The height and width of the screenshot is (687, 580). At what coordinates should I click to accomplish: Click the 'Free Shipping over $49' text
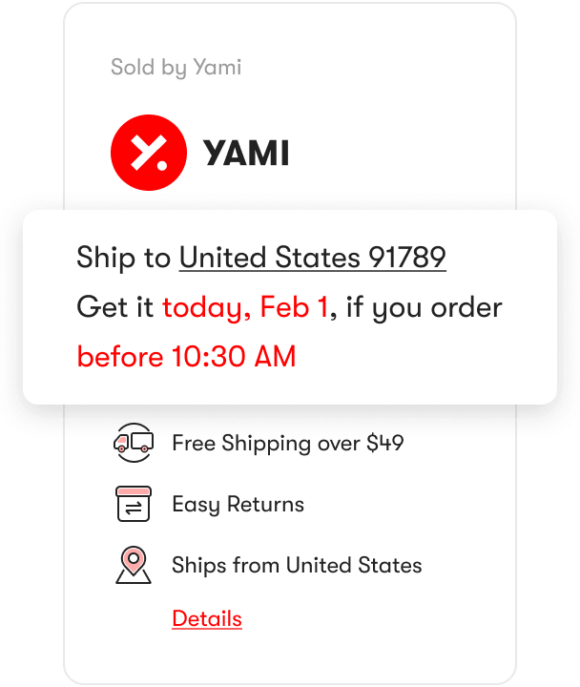(x=288, y=444)
